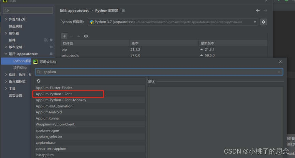Go forward with the right arrow icon

click(x=265, y=11)
